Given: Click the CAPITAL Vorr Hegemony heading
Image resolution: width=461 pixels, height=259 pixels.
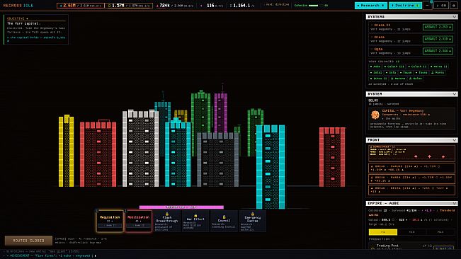Looking at the screenshot, I should pyautogui.click(x=403, y=110).
